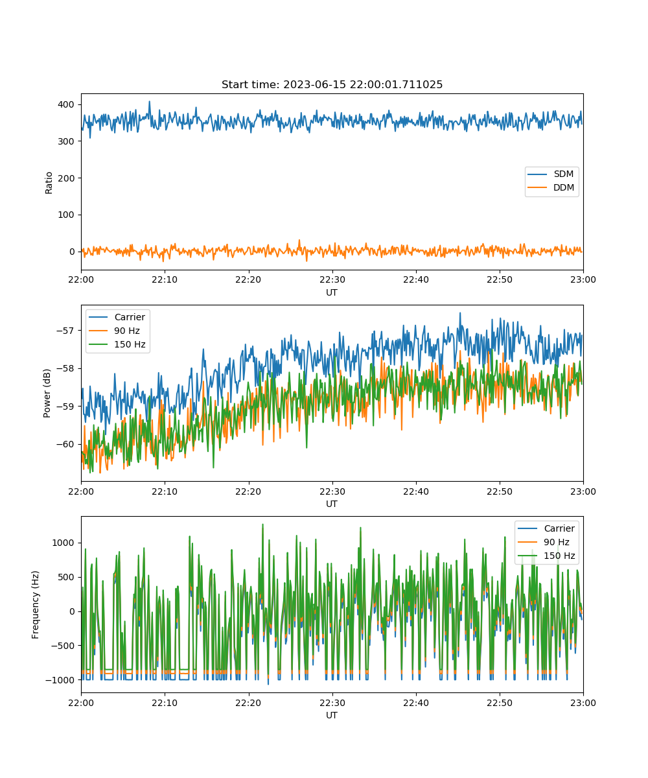Click the 400 tick on Ratio axis
The width and height of the screenshot is (648, 778).
67,104
